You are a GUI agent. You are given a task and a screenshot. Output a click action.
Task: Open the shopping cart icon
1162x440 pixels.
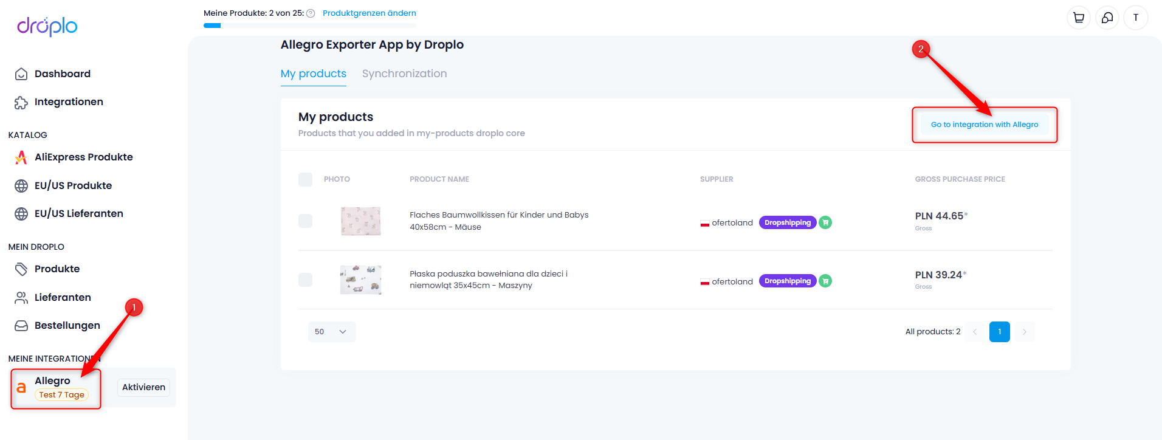pos(1079,18)
